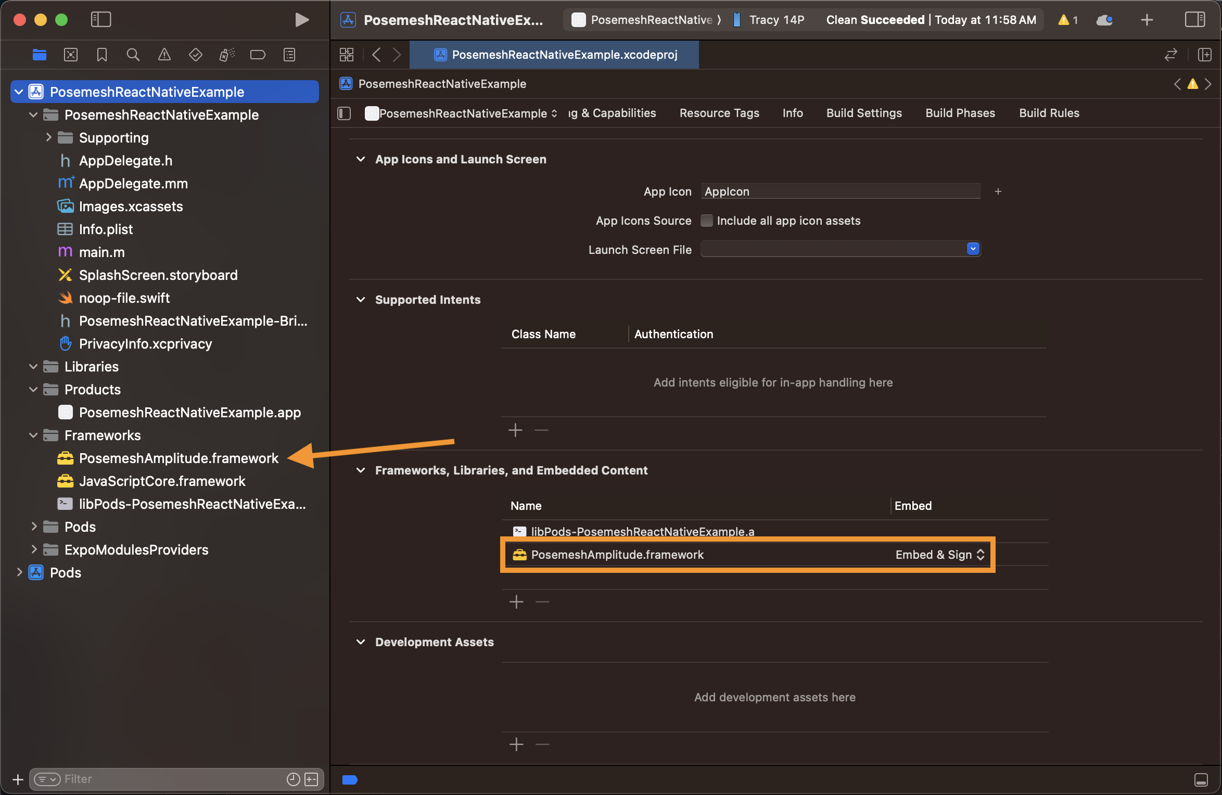The height and width of the screenshot is (795, 1222).
Task: Hide the left navigator sidebar
Action: click(101, 20)
